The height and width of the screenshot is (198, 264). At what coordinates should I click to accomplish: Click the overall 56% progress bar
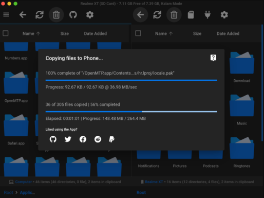(131, 112)
